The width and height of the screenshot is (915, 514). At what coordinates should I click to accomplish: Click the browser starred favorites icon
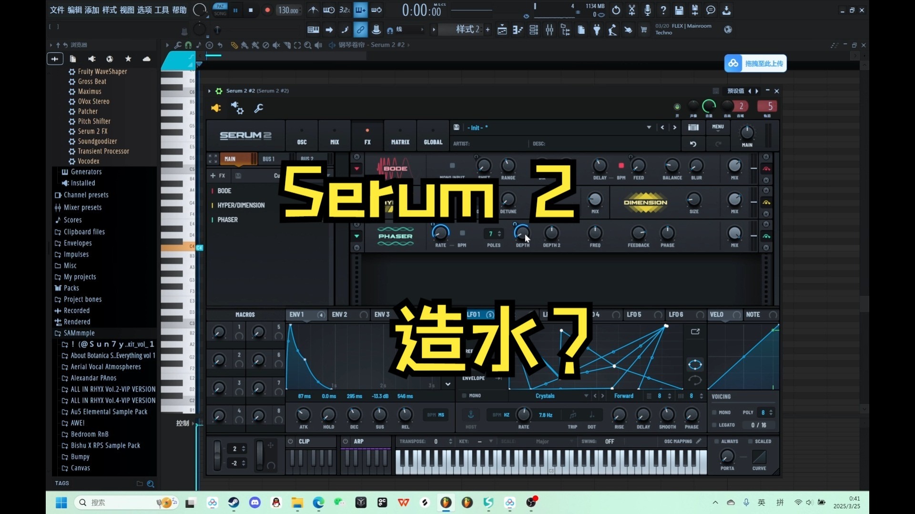pos(128,59)
